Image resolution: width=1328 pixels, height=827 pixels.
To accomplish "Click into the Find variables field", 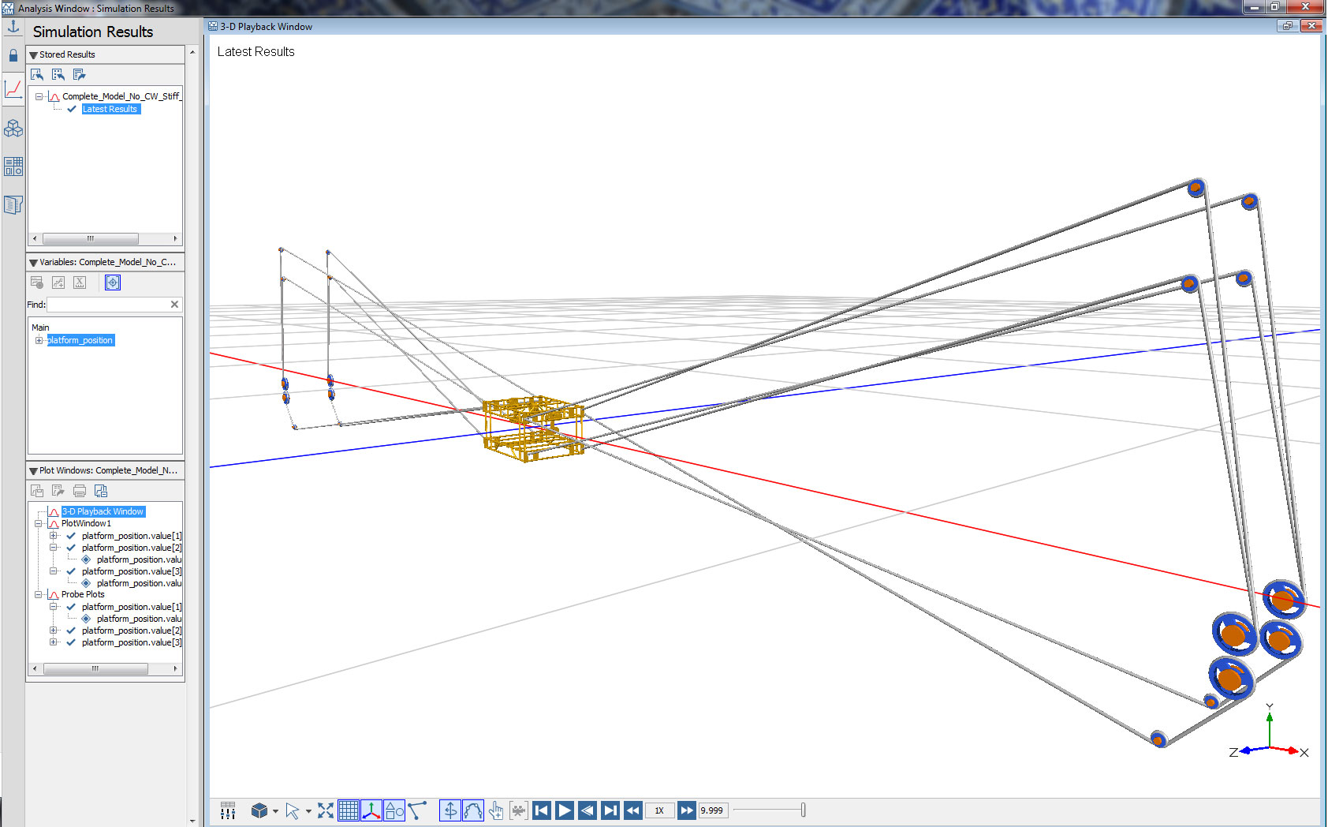I will pos(108,305).
